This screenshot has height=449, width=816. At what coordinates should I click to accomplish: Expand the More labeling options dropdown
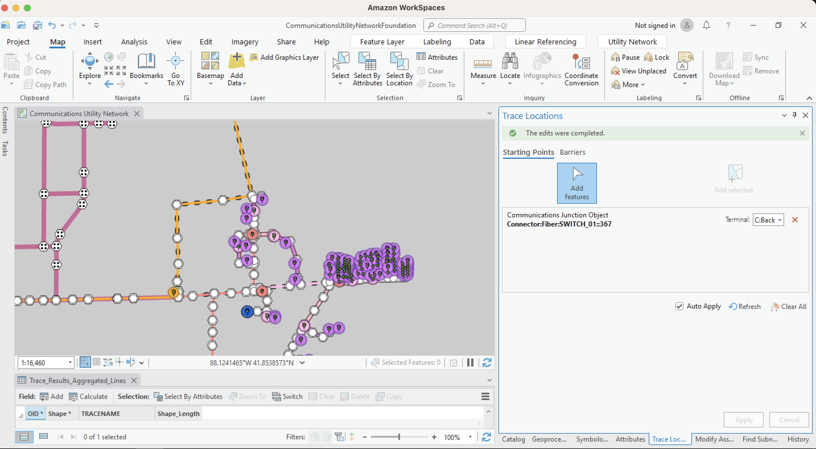coord(629,85)
